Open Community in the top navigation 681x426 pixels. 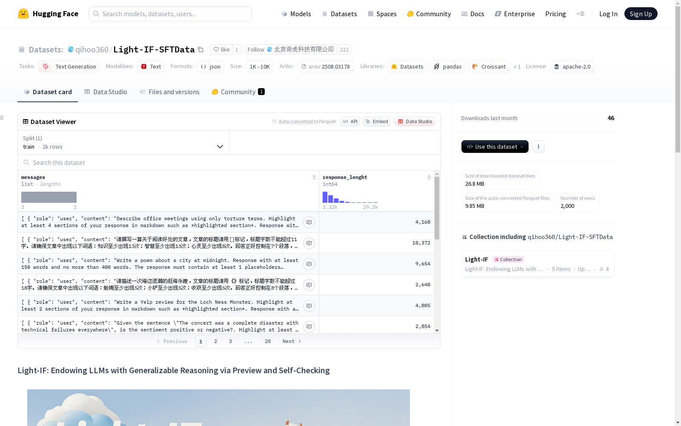point(429,14)
